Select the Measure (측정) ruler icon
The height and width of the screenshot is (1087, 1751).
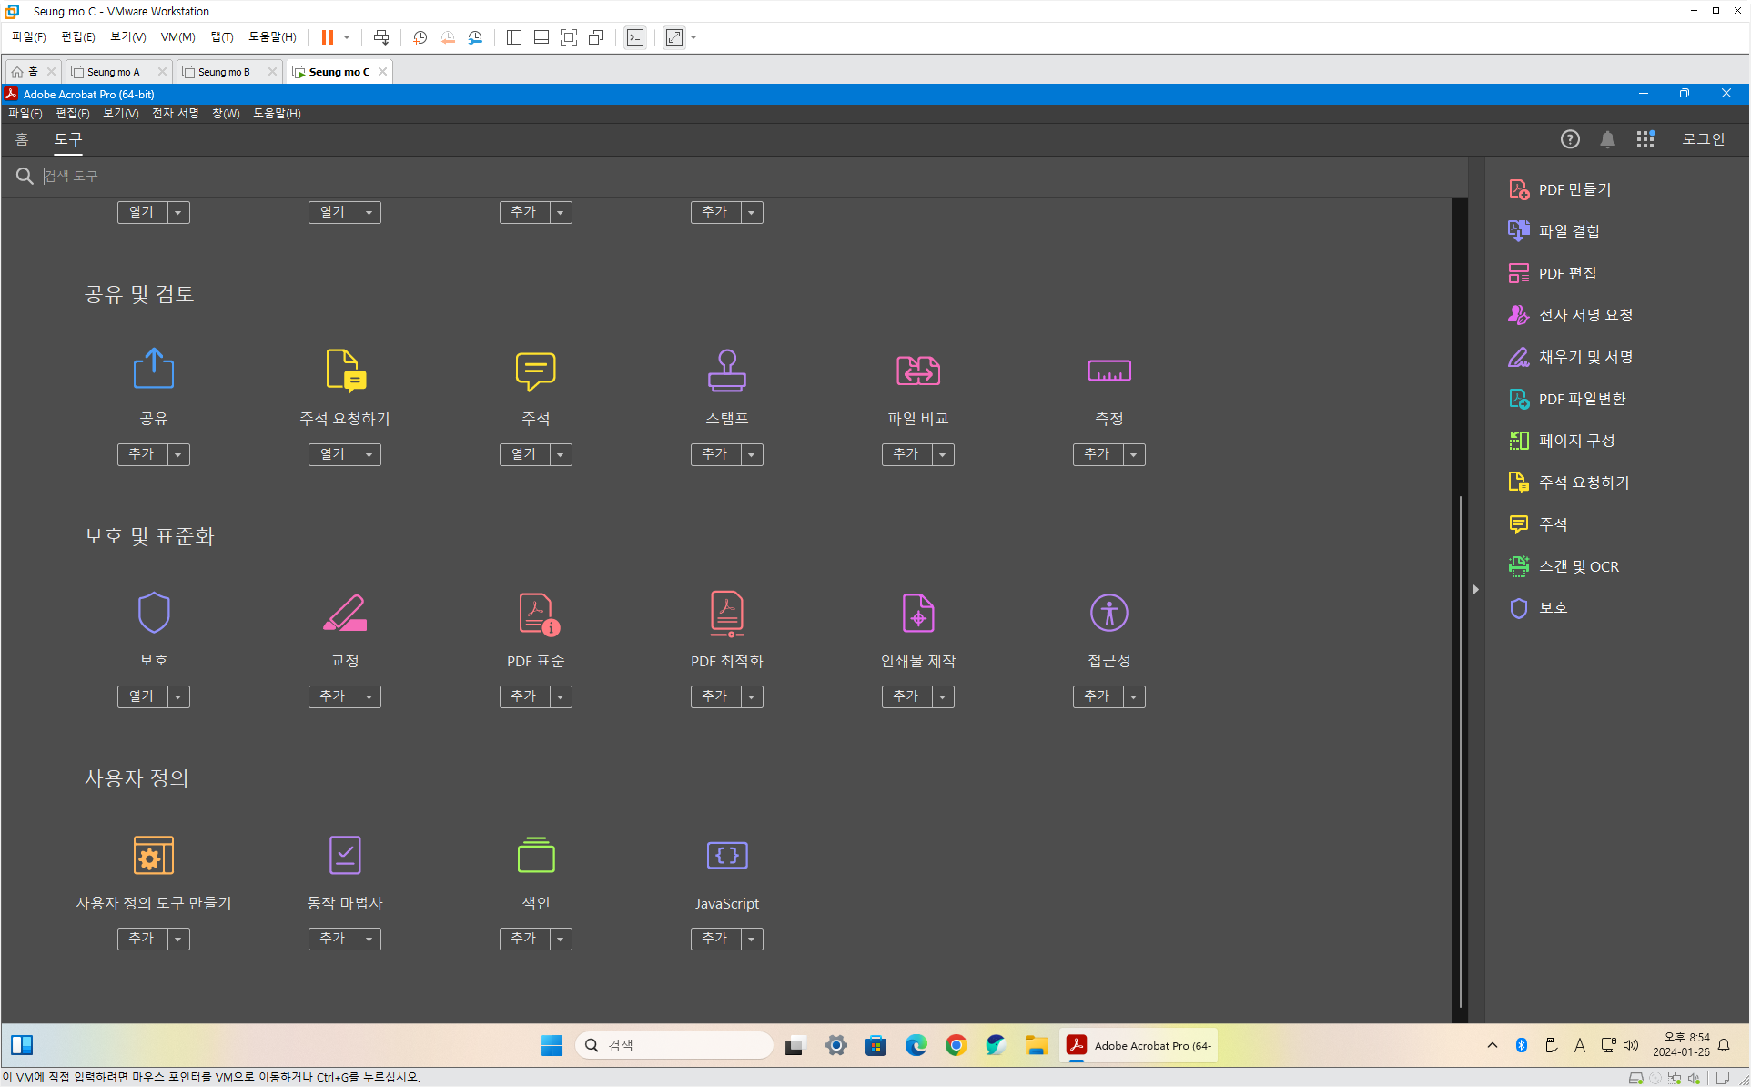1108,371
